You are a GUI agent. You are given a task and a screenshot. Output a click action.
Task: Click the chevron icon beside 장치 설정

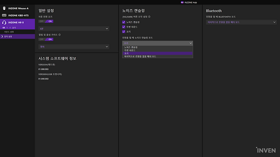point(2,37)
